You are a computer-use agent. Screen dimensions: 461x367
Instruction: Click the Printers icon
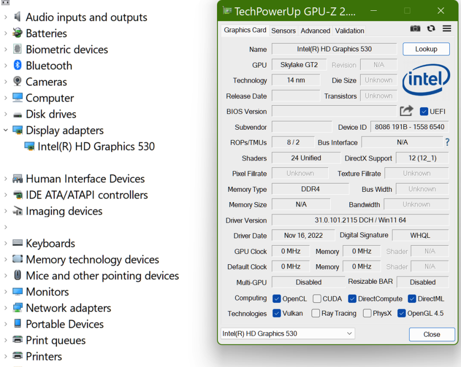click(18, 356)
